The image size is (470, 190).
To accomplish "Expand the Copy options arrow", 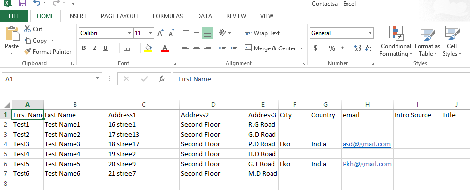I will pyautogui.click(x=53, y=41).
